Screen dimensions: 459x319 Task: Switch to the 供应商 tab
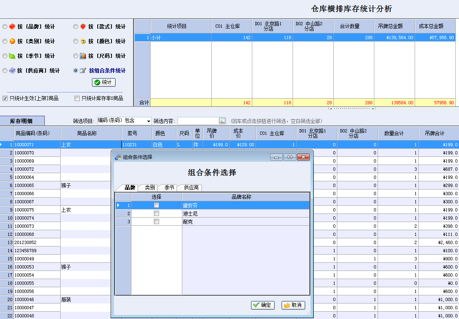[x=191, y=188]
